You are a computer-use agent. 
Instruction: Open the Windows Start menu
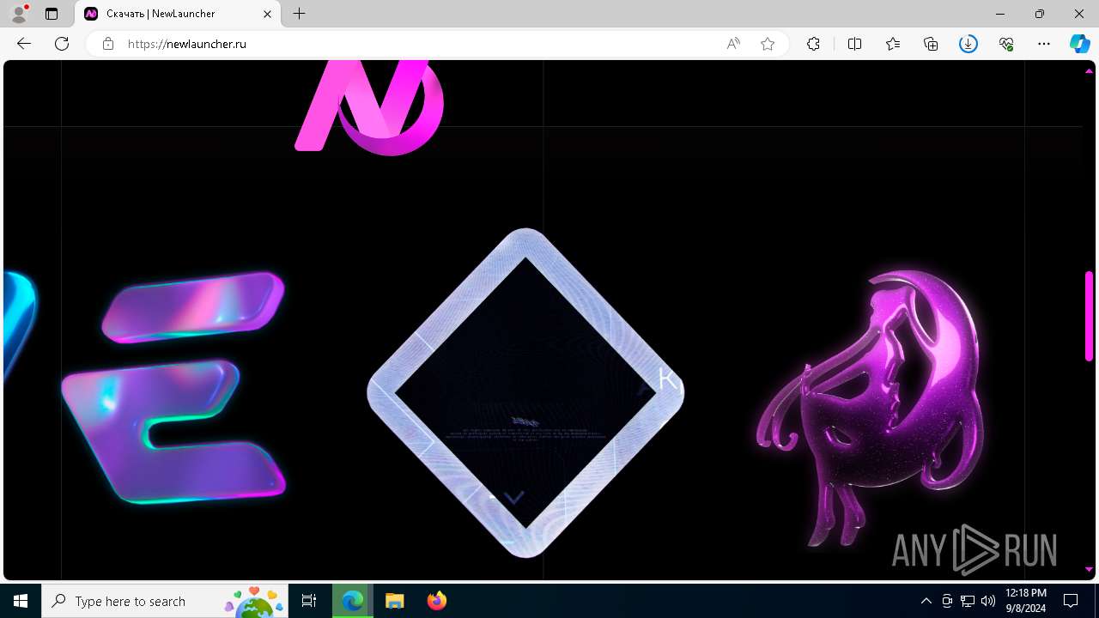point(21,601)
